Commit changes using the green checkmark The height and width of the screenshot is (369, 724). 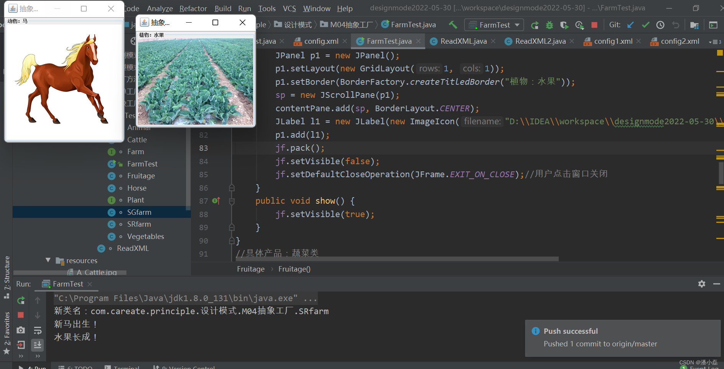click(x=645, y=25)
